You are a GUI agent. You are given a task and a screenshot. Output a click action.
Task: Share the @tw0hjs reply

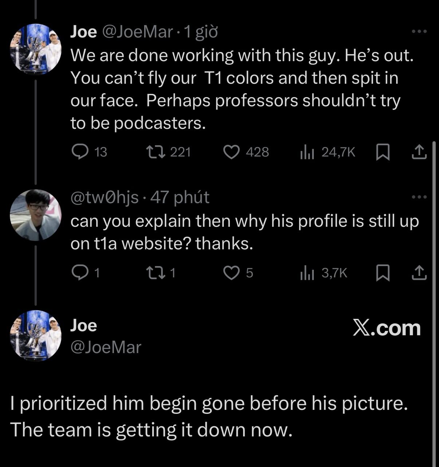[419, 273]
